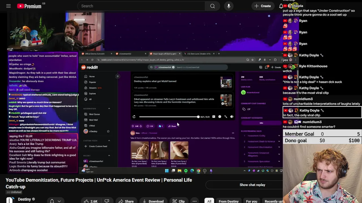Open the LSF community chat channel
Screen dimensions: 362x203
(x=246, y=109)
